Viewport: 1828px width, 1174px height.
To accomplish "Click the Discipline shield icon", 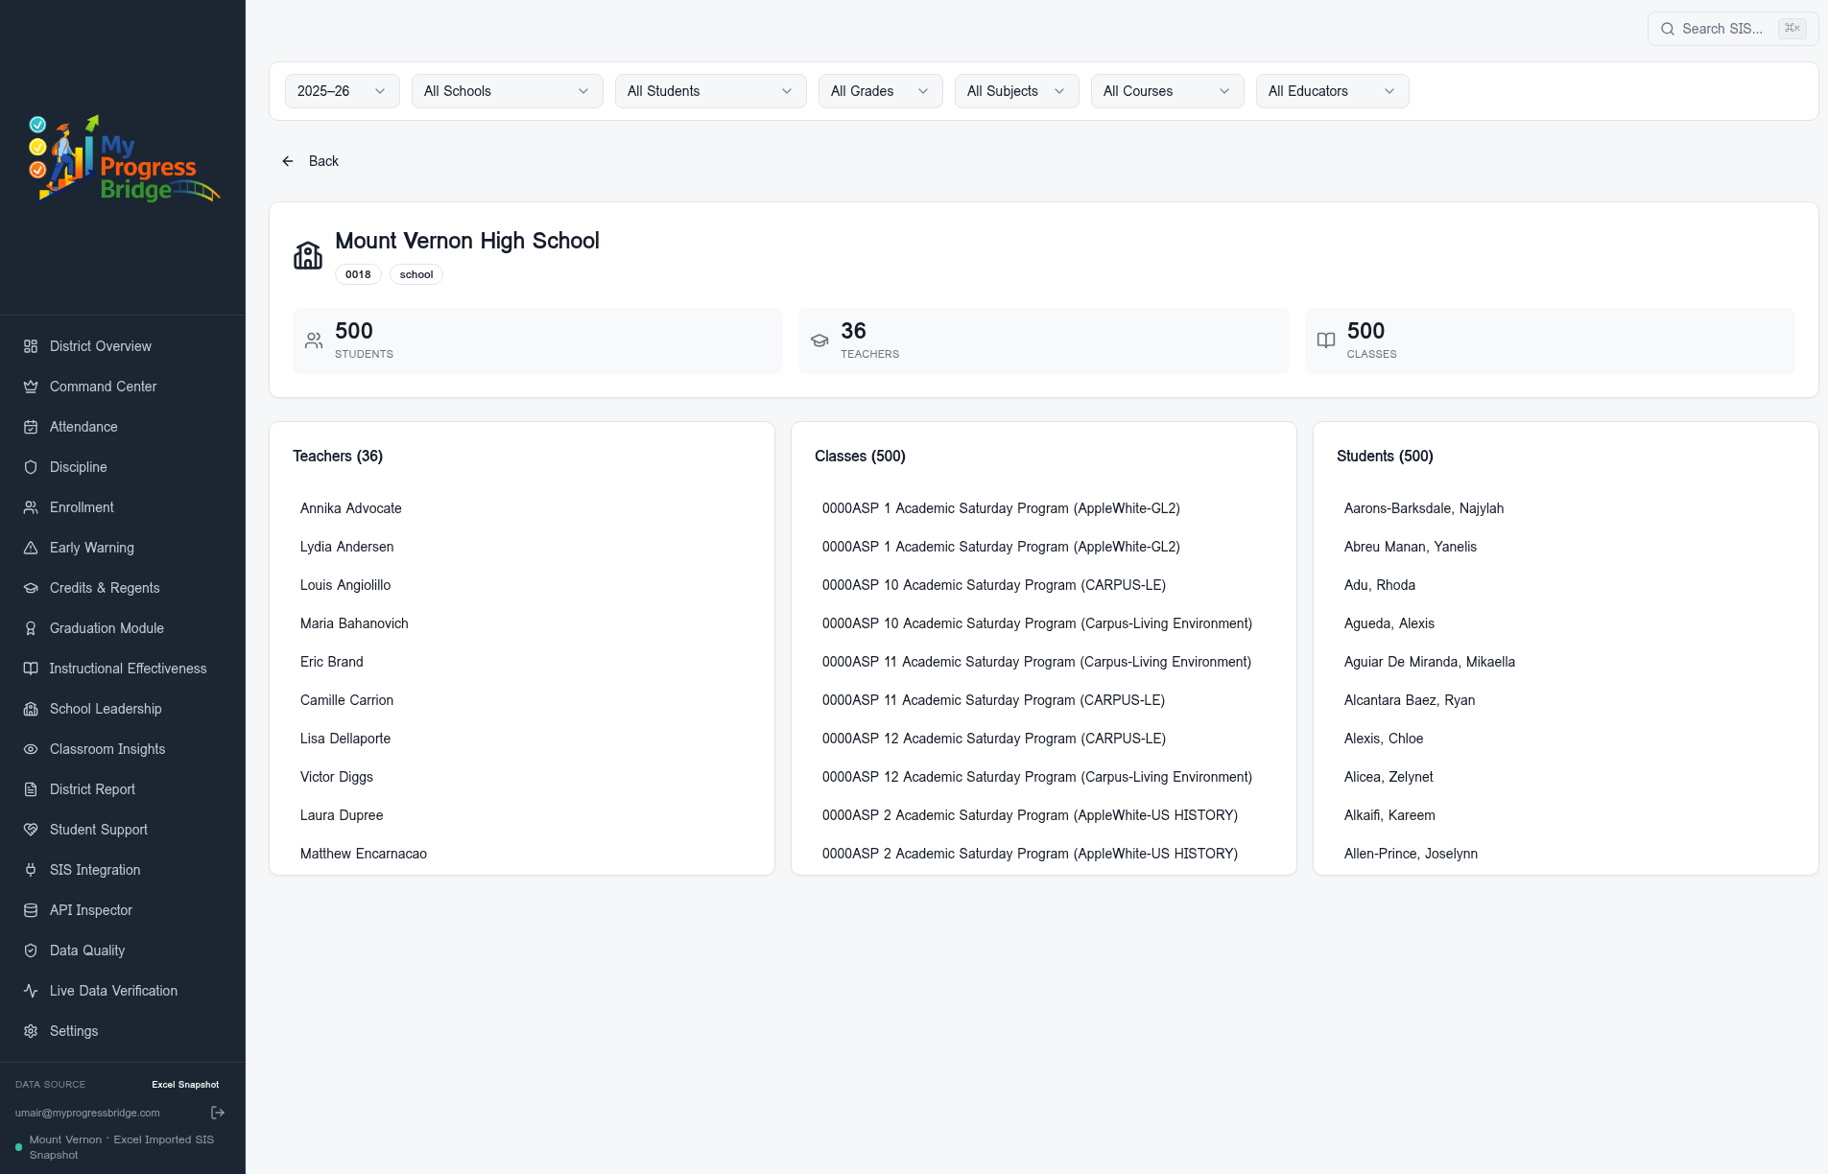I will click(31, 467).
